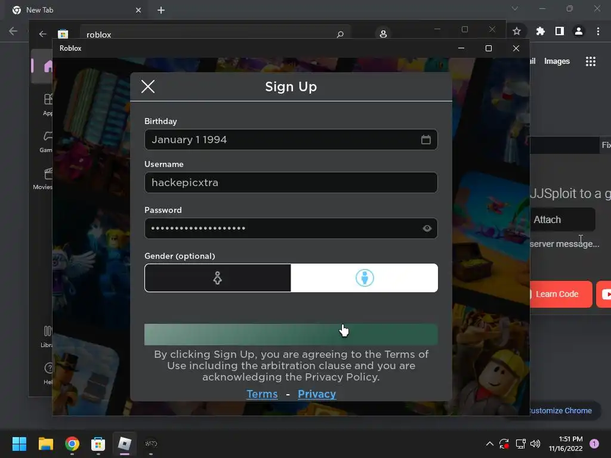Open the clock showing 1:51 PM
The height and width of the screenshot is (458, 611).
point(566,444)
